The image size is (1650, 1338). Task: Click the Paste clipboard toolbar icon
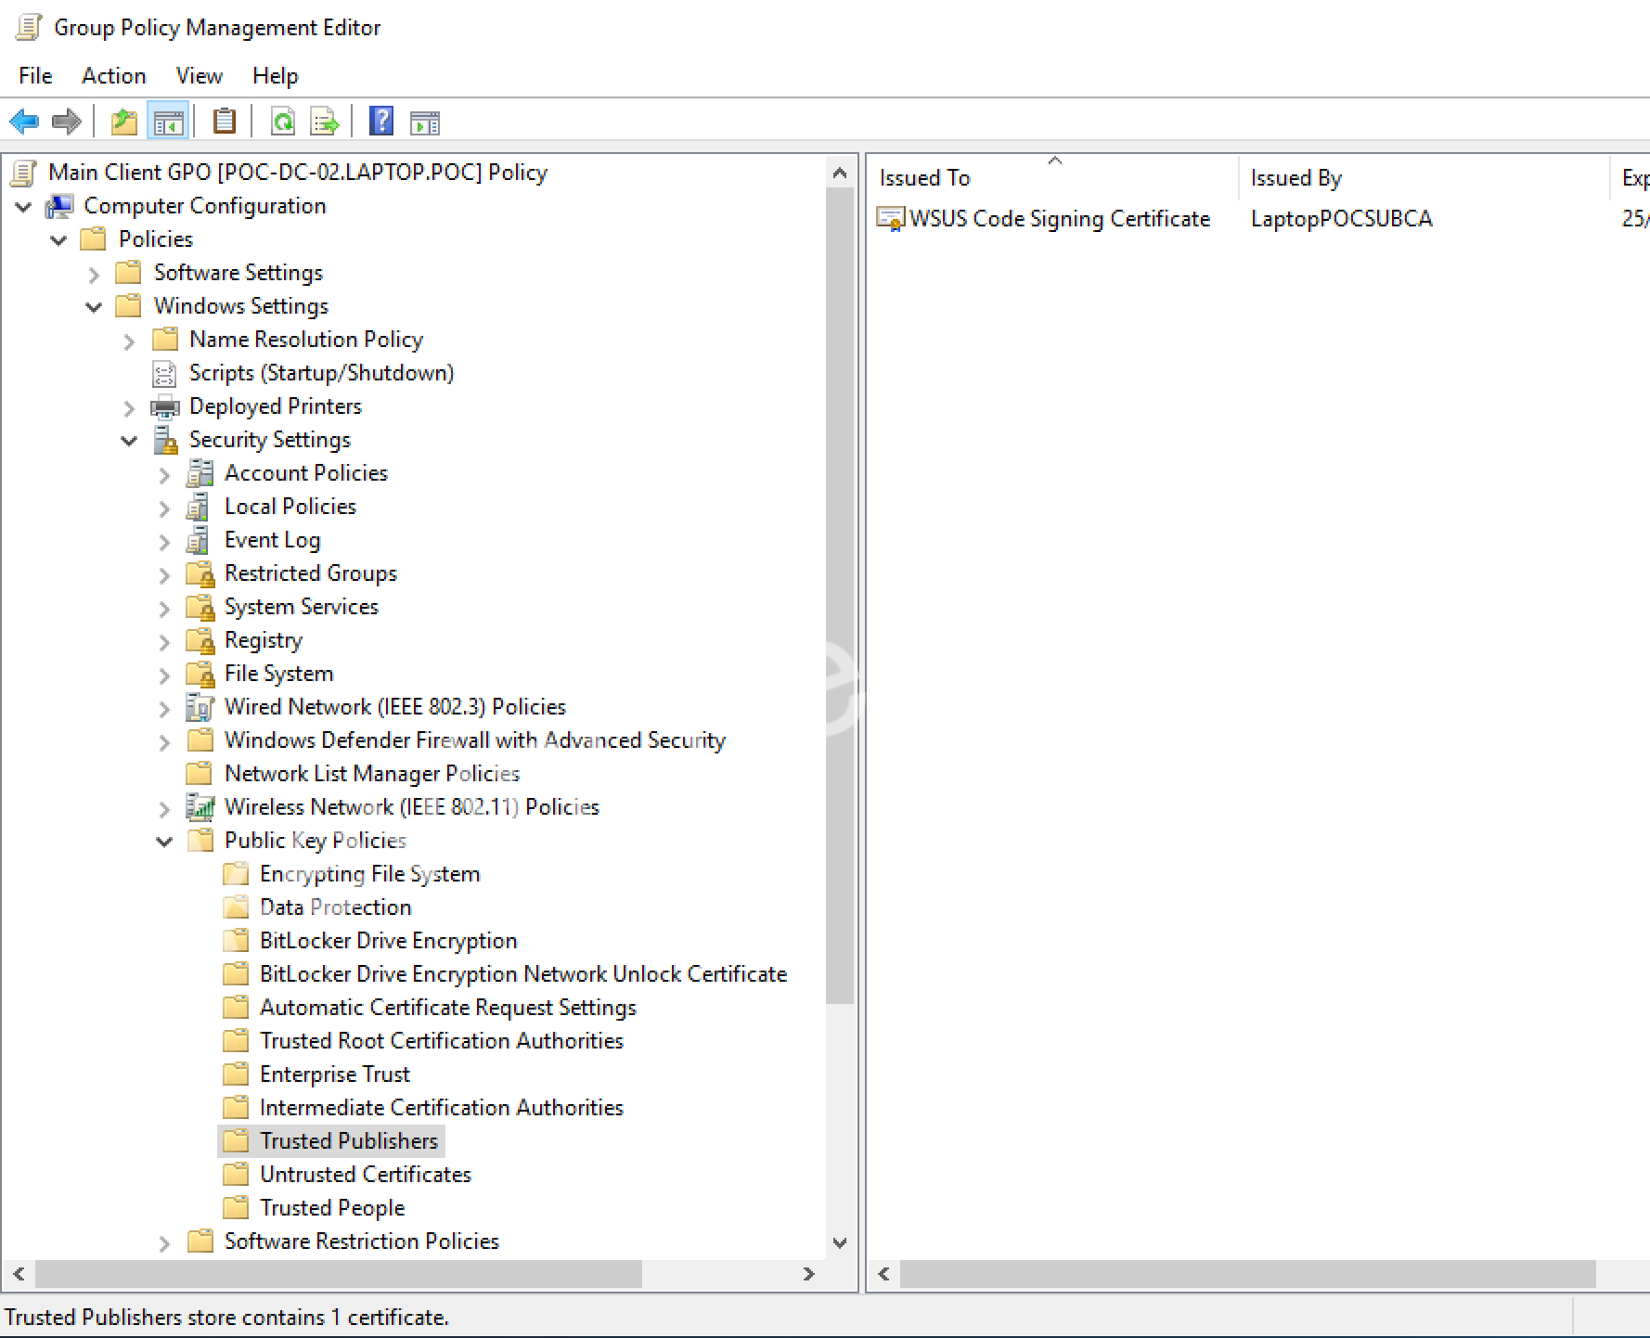(x=224, y=122)
